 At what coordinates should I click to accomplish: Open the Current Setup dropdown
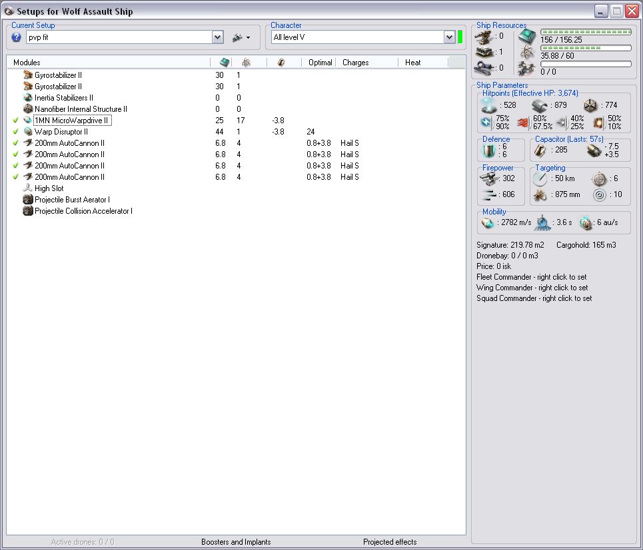click(217, 37)
